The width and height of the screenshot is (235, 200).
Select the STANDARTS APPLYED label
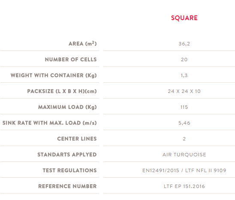coord(67,155)
